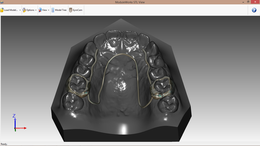Image resolution: width=260 pixels, height=146 pixels.
Task: Click the Load Model... text label
Action: 11,10
